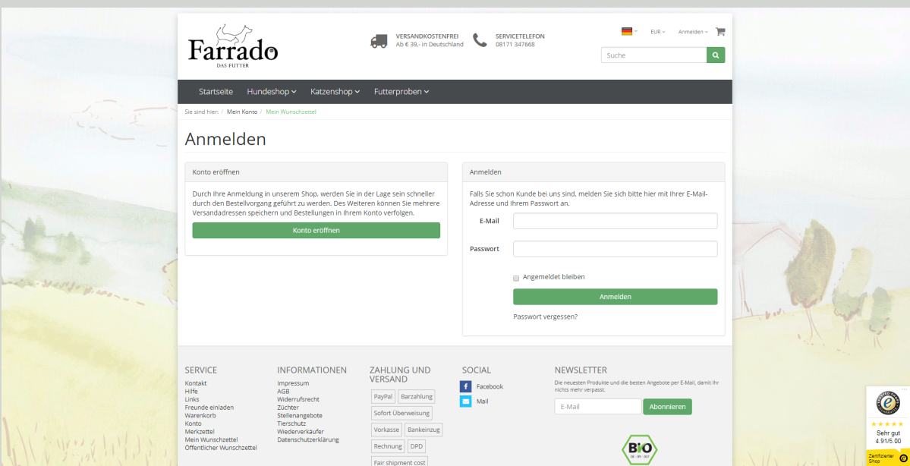Open the Konto footer link
This screenshot has width=910, height=466.
(x=194, y=423)
